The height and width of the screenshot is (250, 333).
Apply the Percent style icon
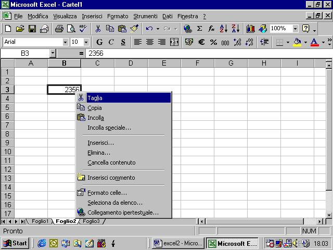(213, 42)
